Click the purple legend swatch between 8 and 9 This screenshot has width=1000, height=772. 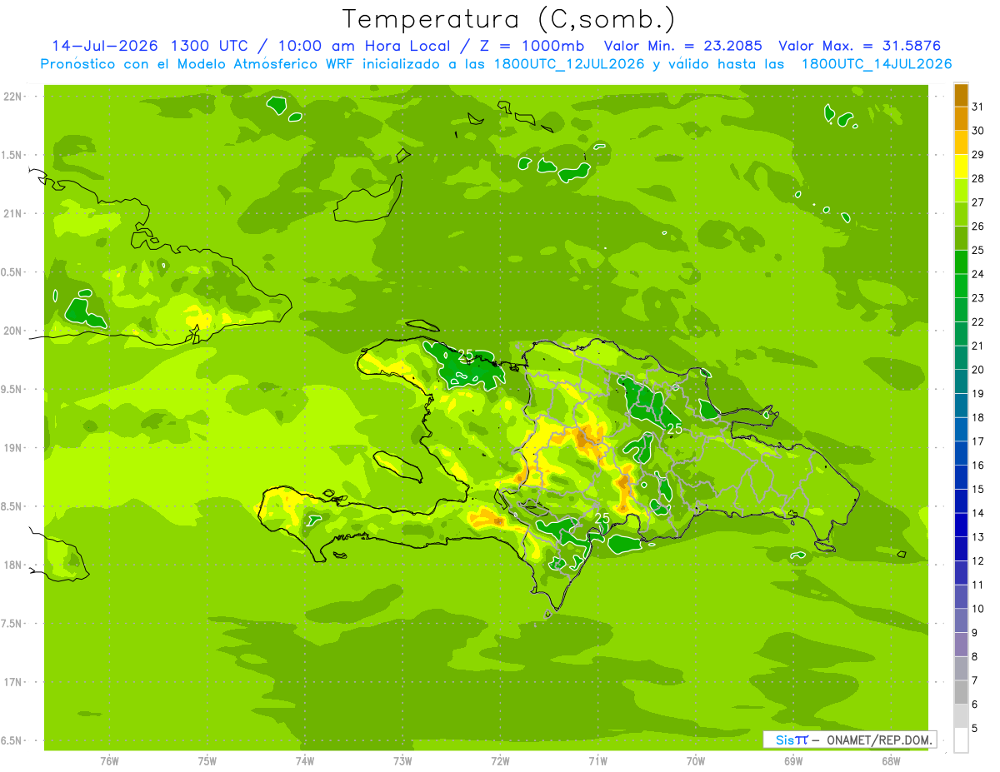click(x=961, y=645)
